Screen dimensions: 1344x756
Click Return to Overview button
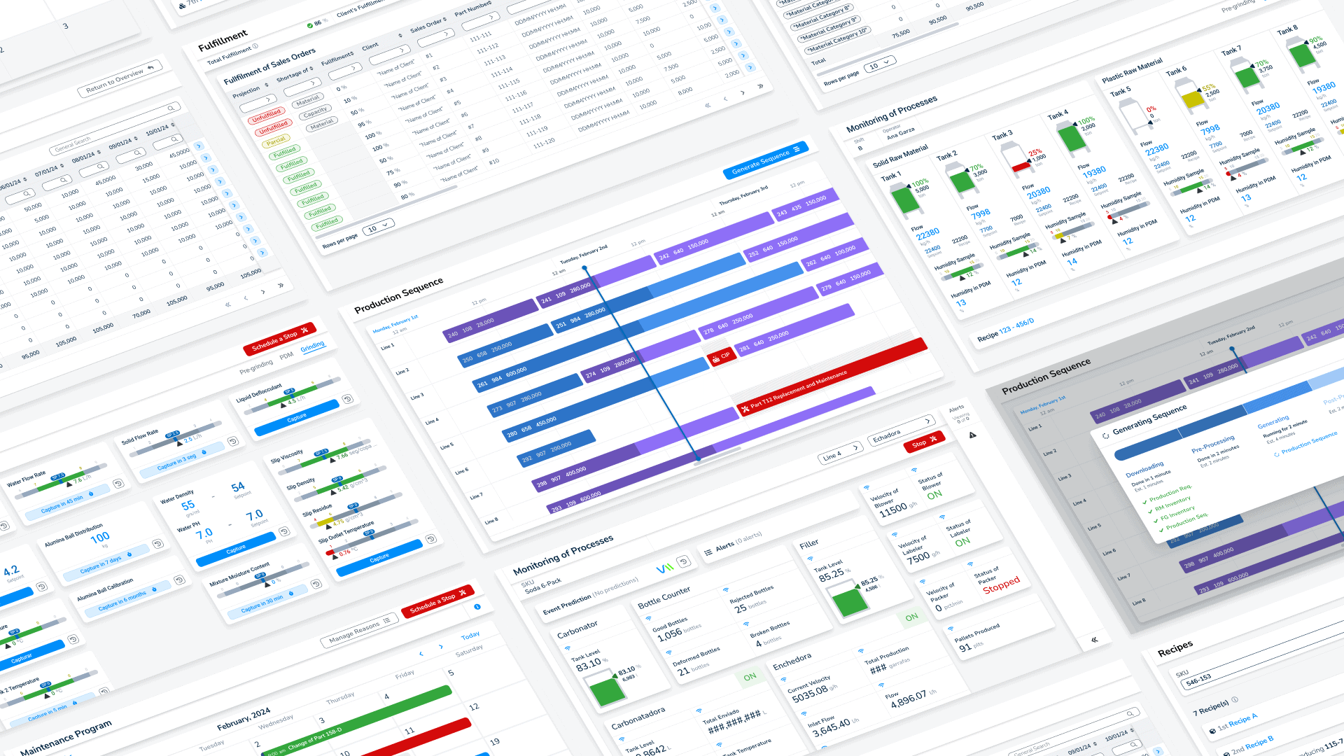pos(120,79)
